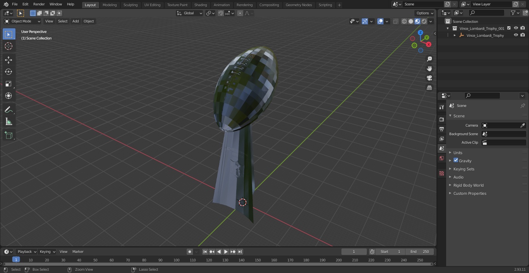Click the viewport Object menu

pyautogui.click(x=89, y=21)
